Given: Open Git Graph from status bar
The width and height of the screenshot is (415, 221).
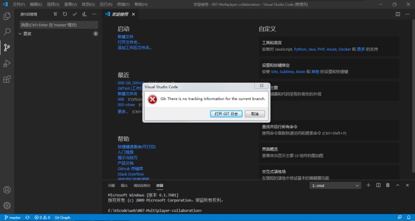Looking at the screenshot, I should (62, 218).
